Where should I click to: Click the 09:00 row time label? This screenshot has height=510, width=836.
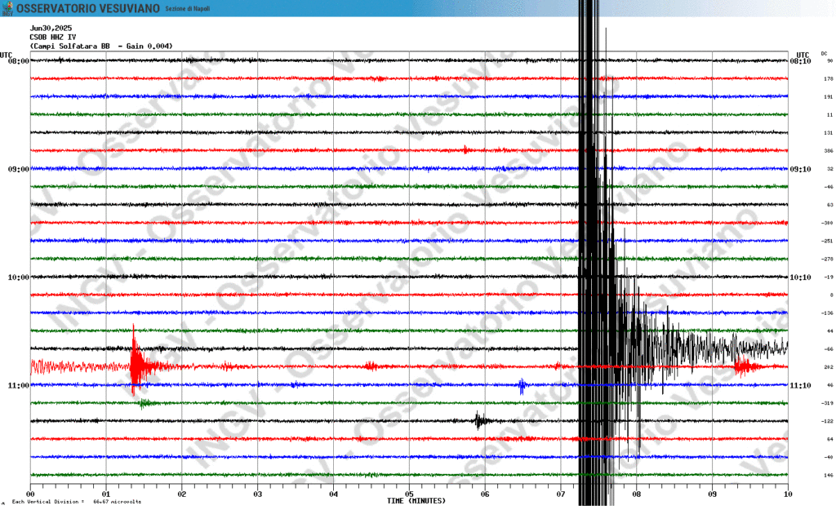[19, 170]
